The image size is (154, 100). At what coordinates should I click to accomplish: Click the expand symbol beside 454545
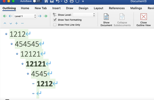[x=12, y=44]
